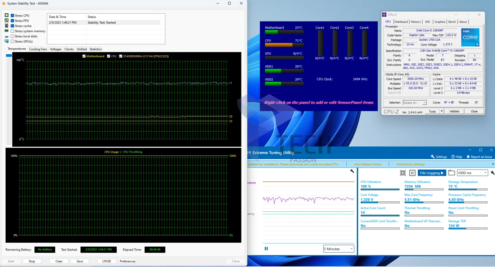Click the Stress CPU chip icon in AIDA64
495x267 pixels.
7,15
